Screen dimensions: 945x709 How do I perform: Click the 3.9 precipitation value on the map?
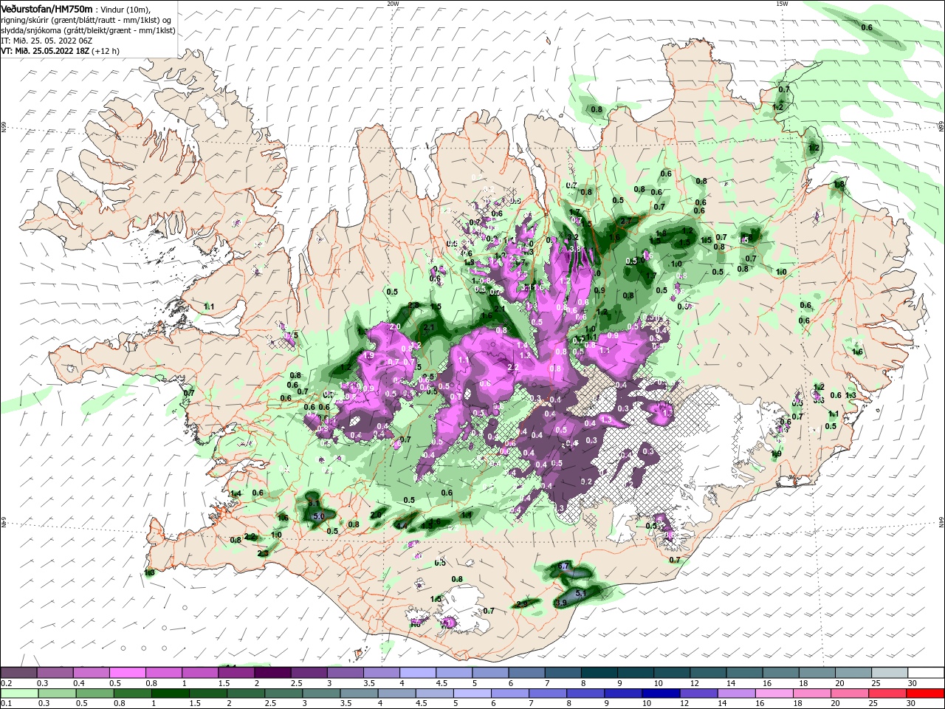tap(560, 603)
